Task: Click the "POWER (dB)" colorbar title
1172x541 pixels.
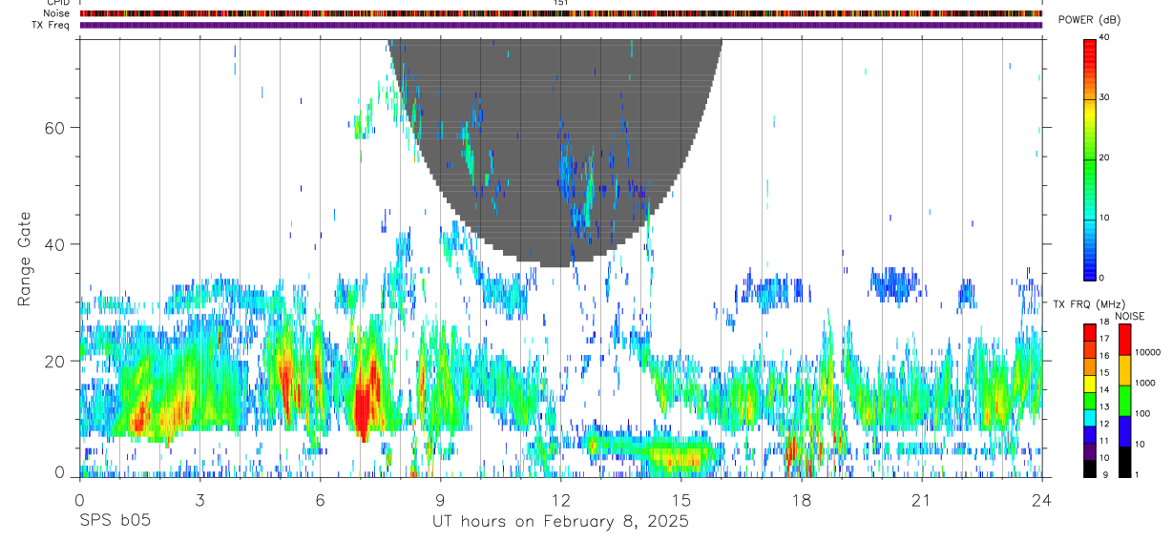Action: tap(1089, 21)
